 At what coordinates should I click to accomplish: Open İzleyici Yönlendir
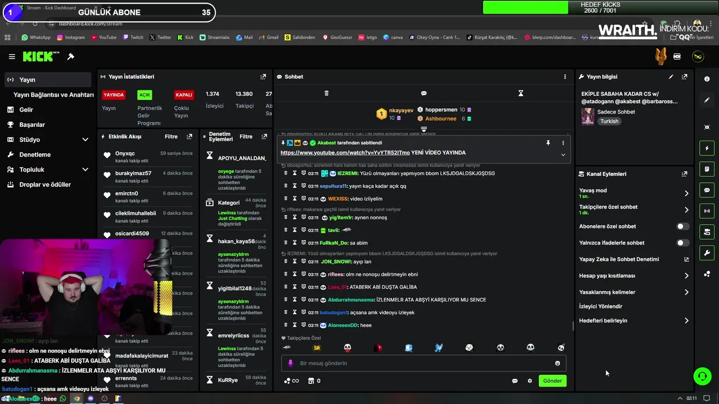click(600, 306)
